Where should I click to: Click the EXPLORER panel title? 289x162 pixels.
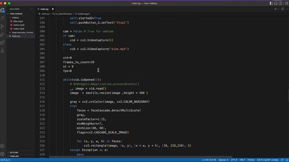pyautogui.click(x=14, y=9)
